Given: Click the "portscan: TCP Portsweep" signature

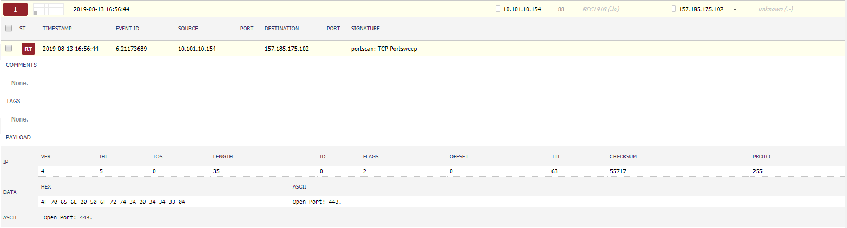Looking at the screenshot, I should (x=384, y=49).
